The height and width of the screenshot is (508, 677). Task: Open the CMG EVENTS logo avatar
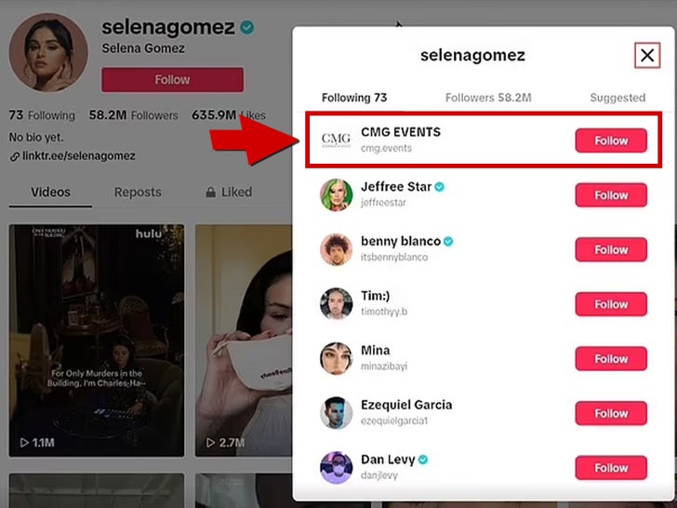point(336,140)
